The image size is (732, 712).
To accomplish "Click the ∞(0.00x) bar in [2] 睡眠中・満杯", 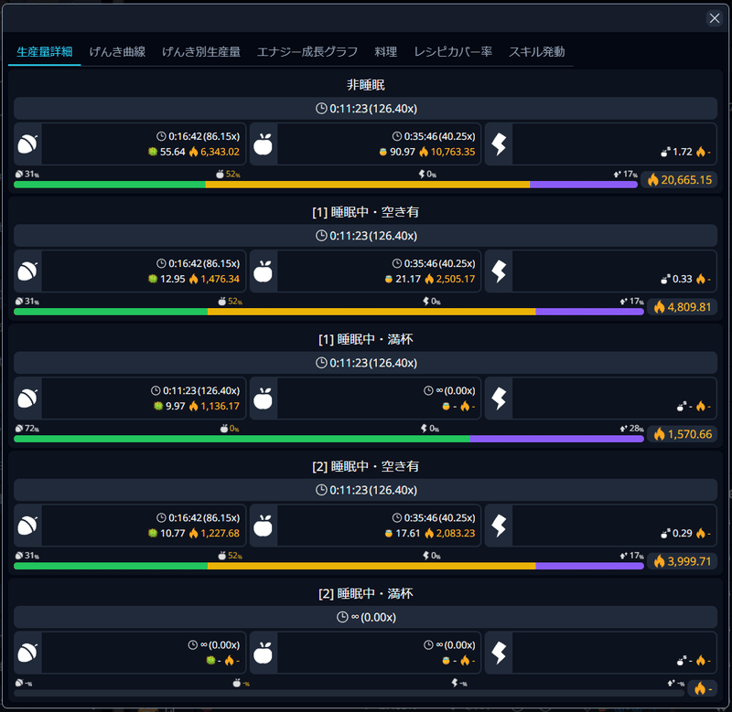I will (x=365, y=617).
